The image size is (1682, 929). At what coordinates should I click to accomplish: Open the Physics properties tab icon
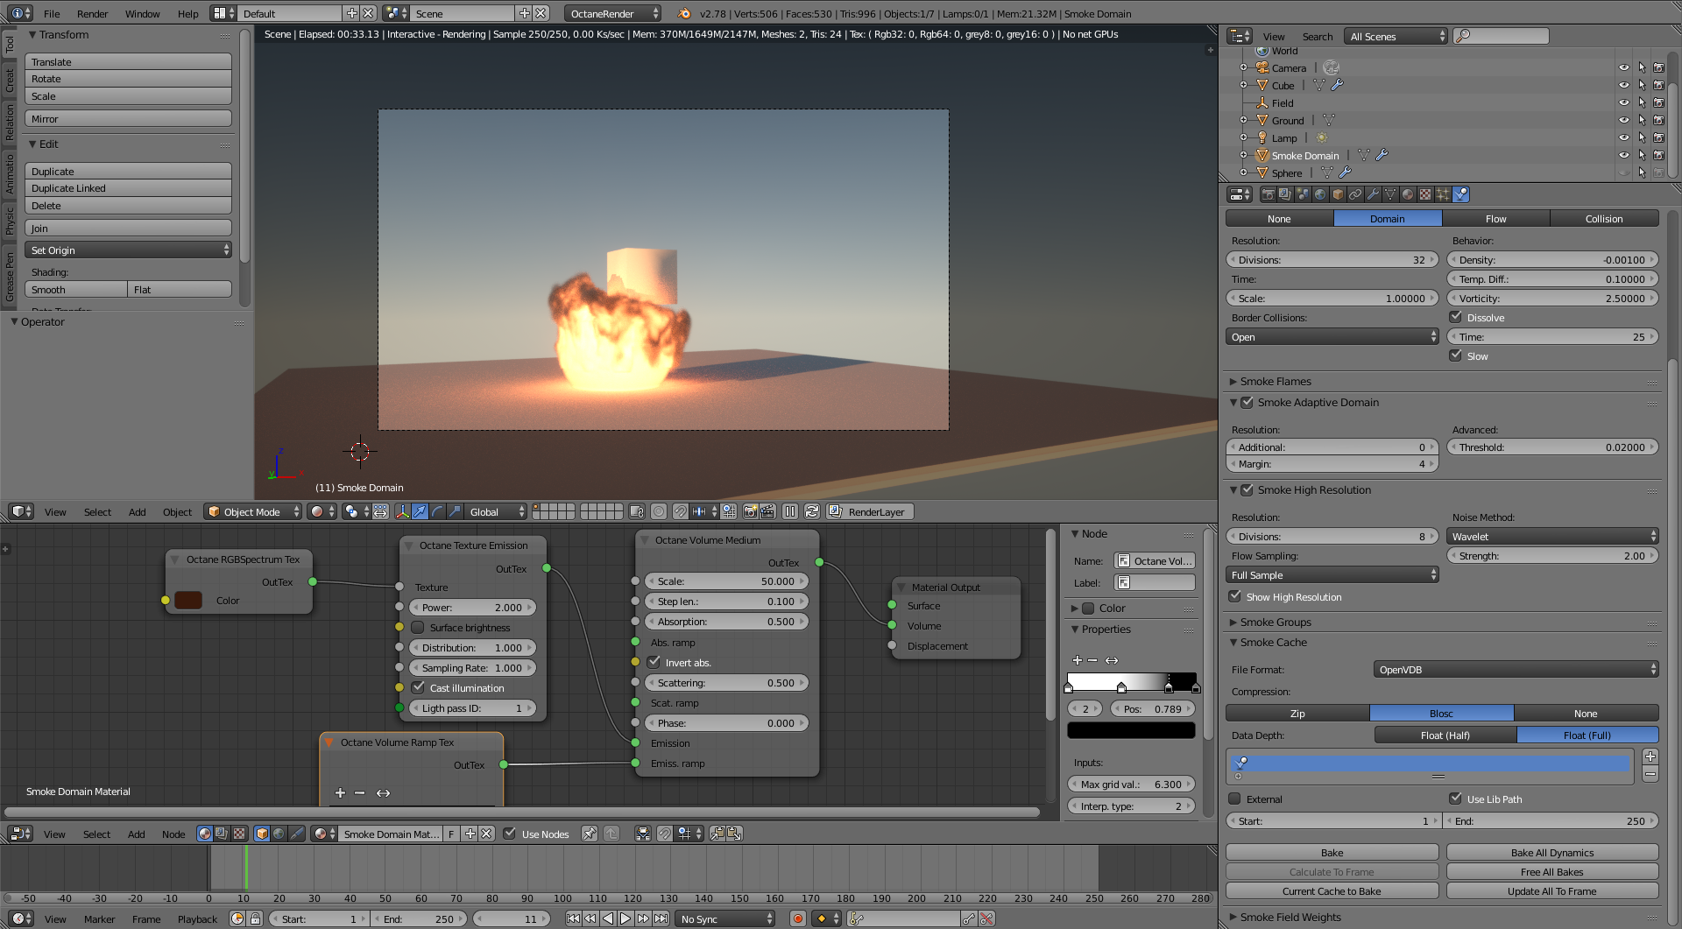click(x=1460, y=194)
